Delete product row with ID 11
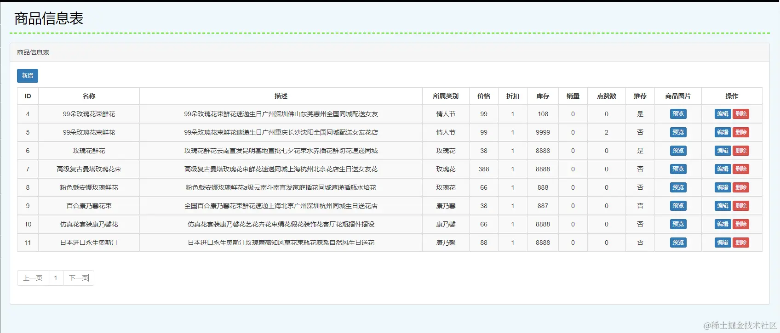Viewport: 780px width, 333px height. [x=741, y=243]
